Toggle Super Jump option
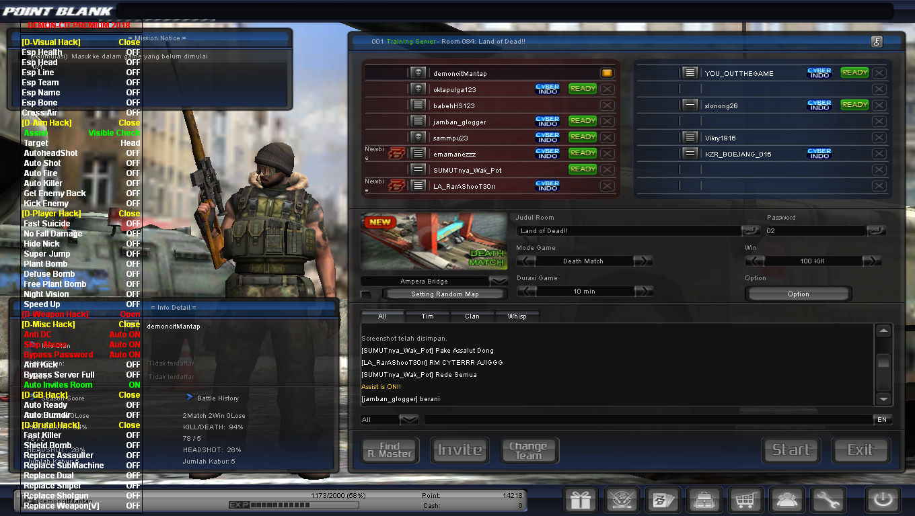Image resolution: width=915 pixels, height=516 pixels. pos(82,254)
